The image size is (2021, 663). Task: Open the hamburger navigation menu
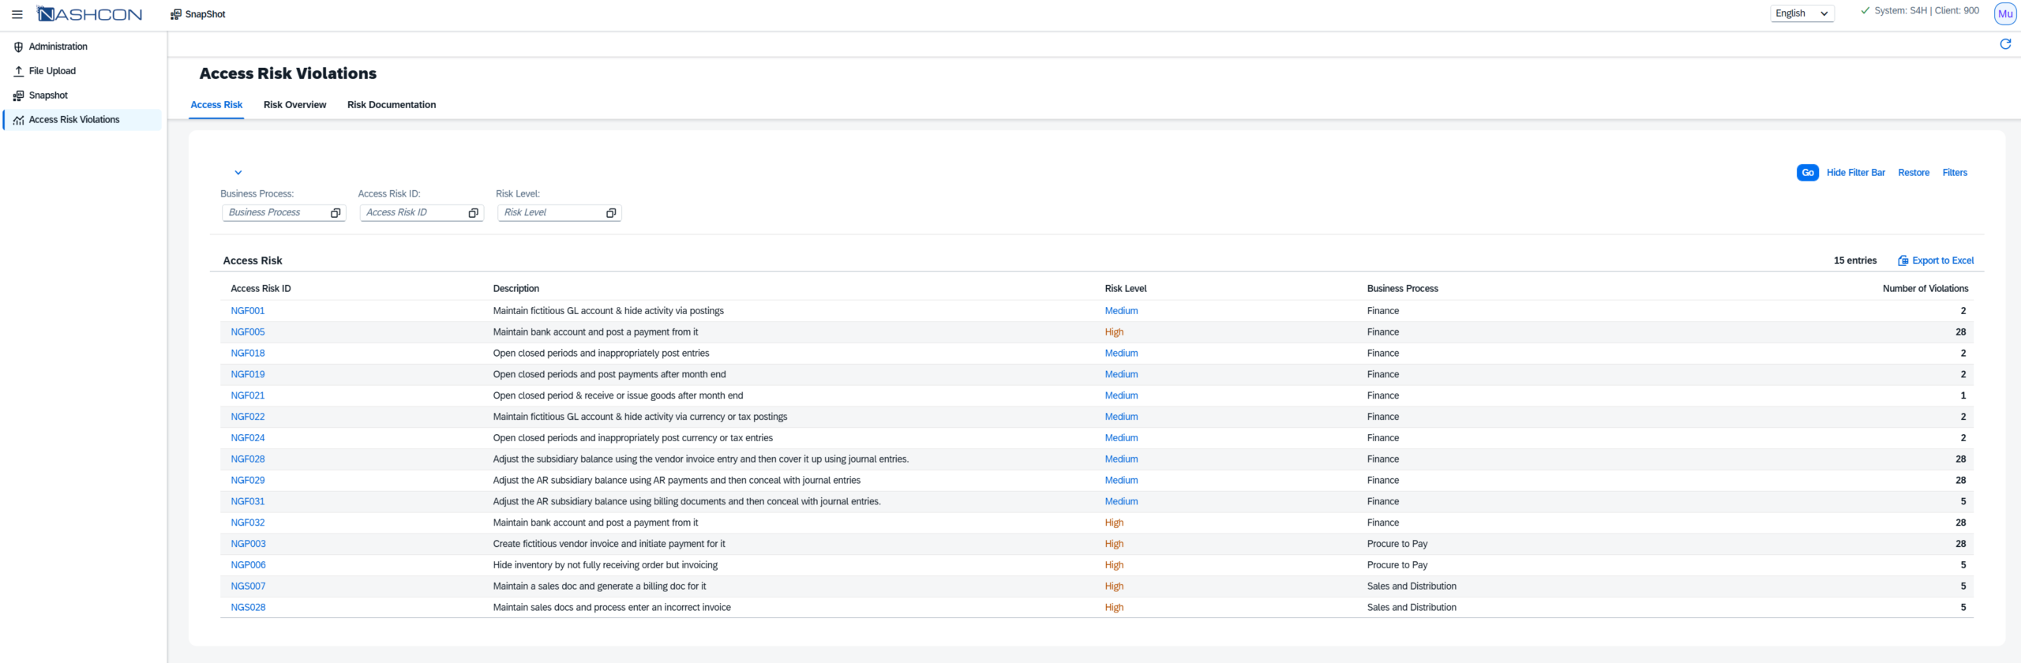click(17, 14)
